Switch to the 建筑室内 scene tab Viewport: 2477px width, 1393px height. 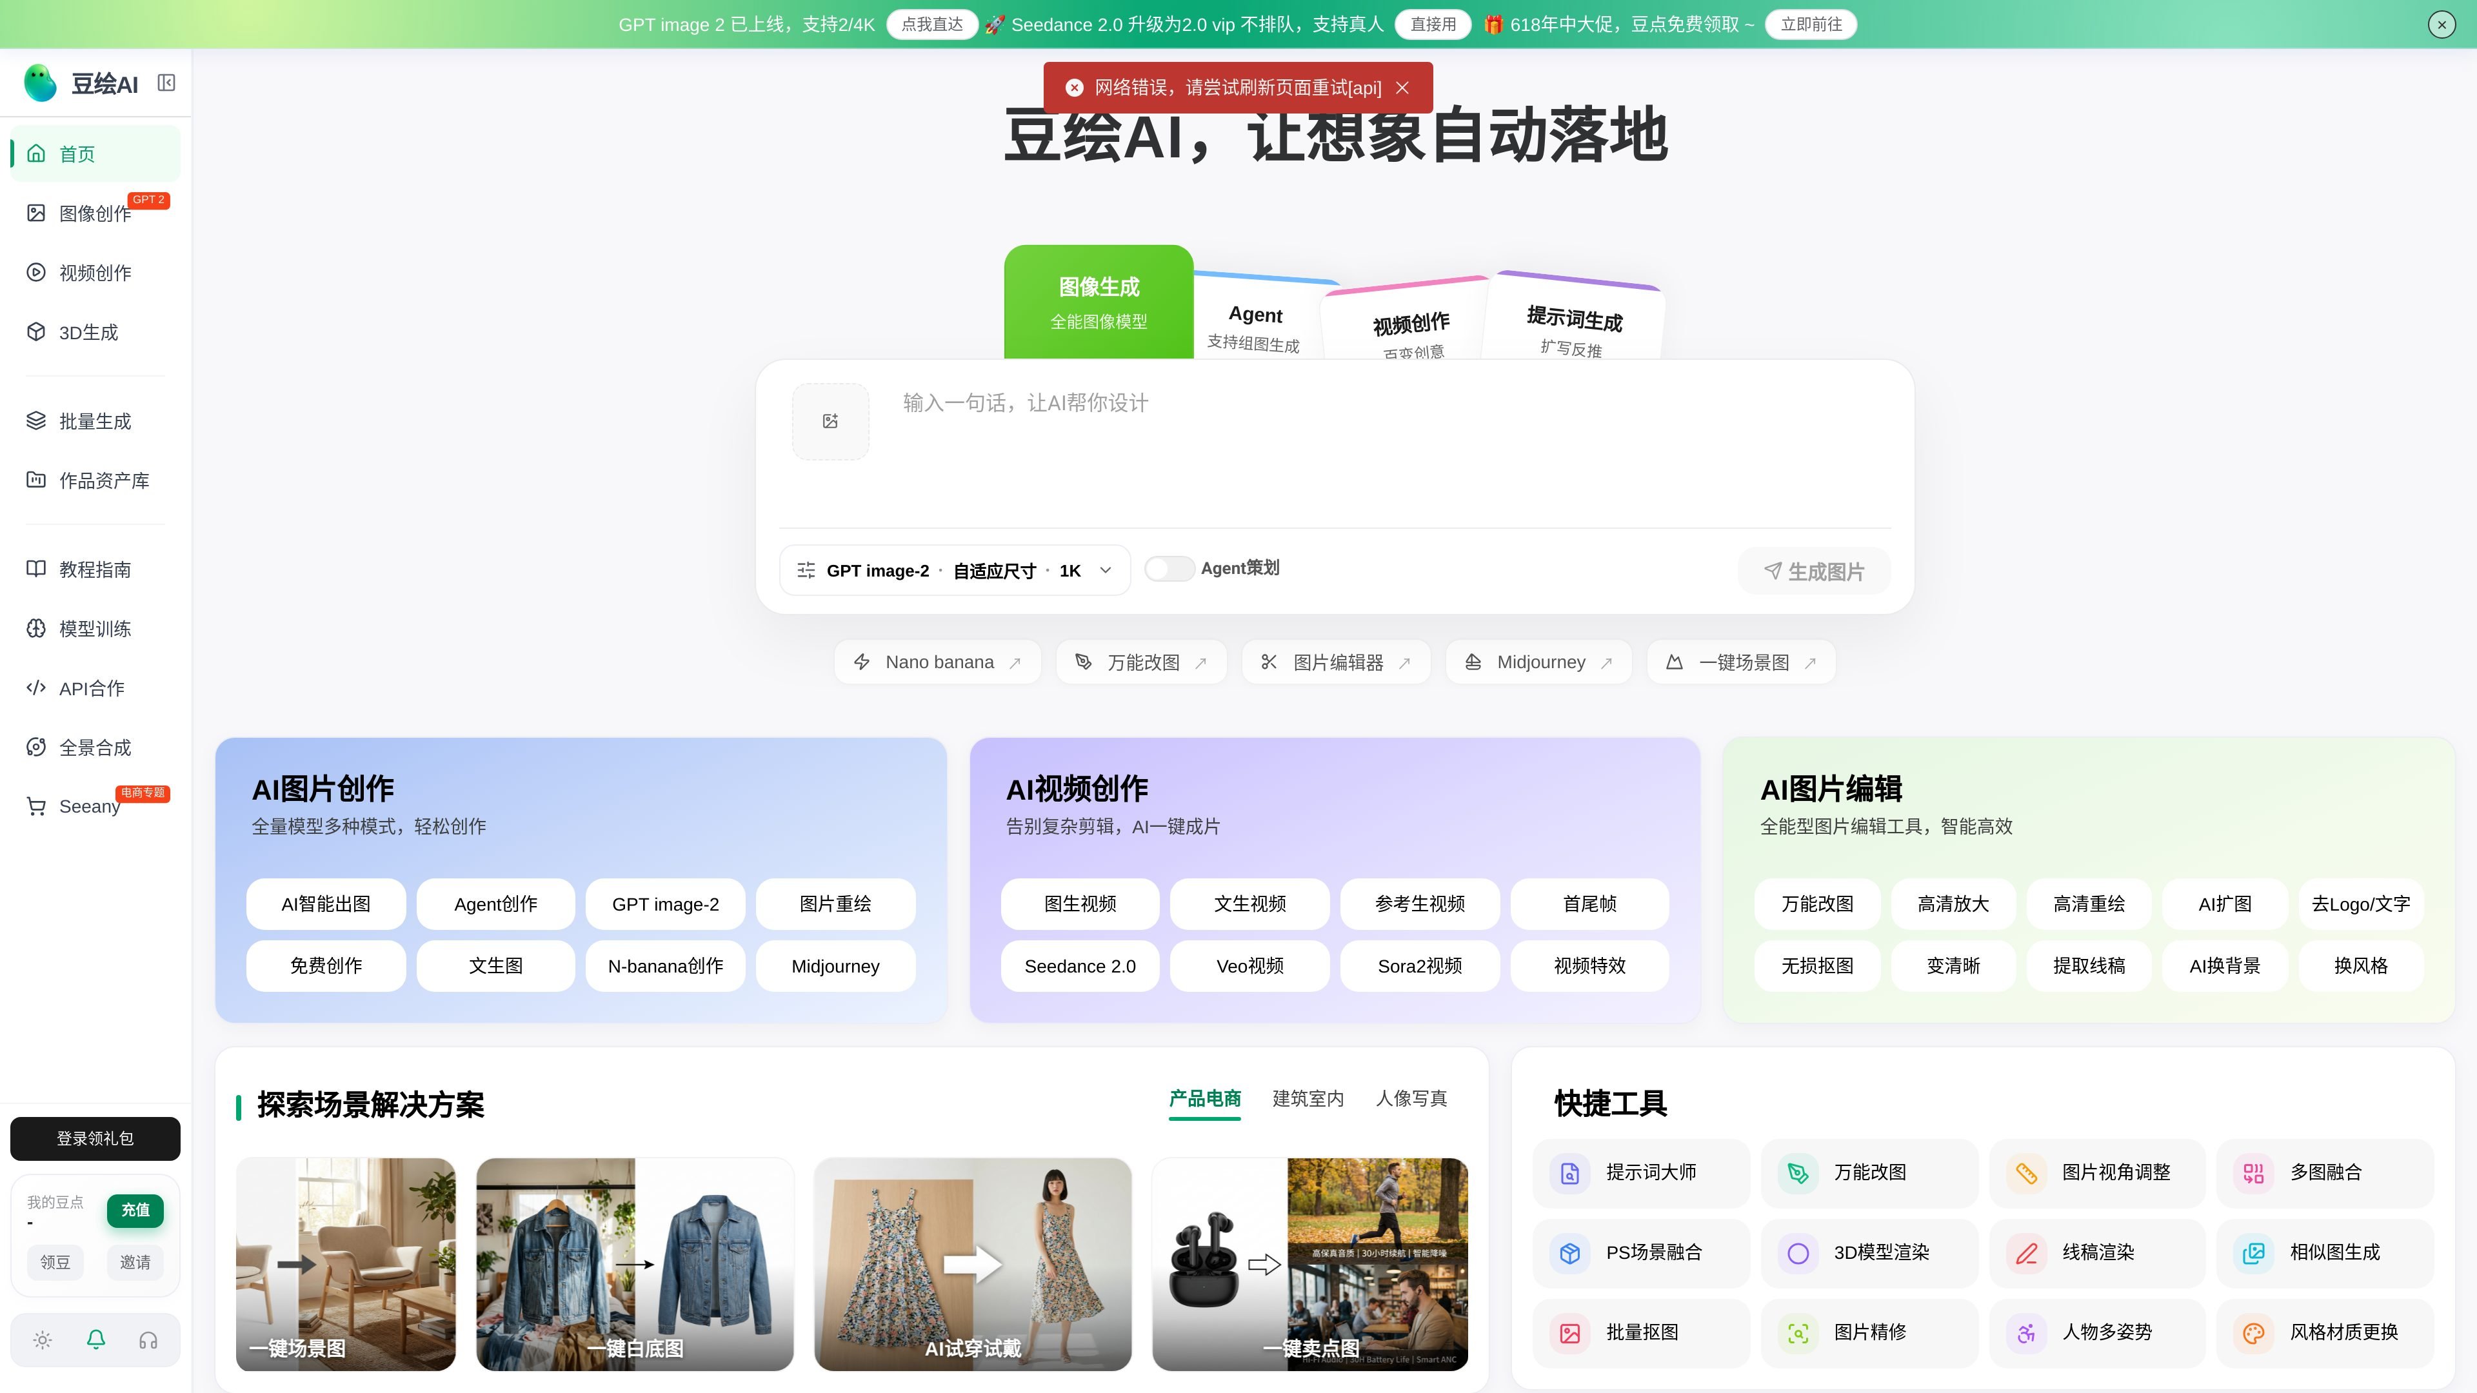point(1308,1099)
